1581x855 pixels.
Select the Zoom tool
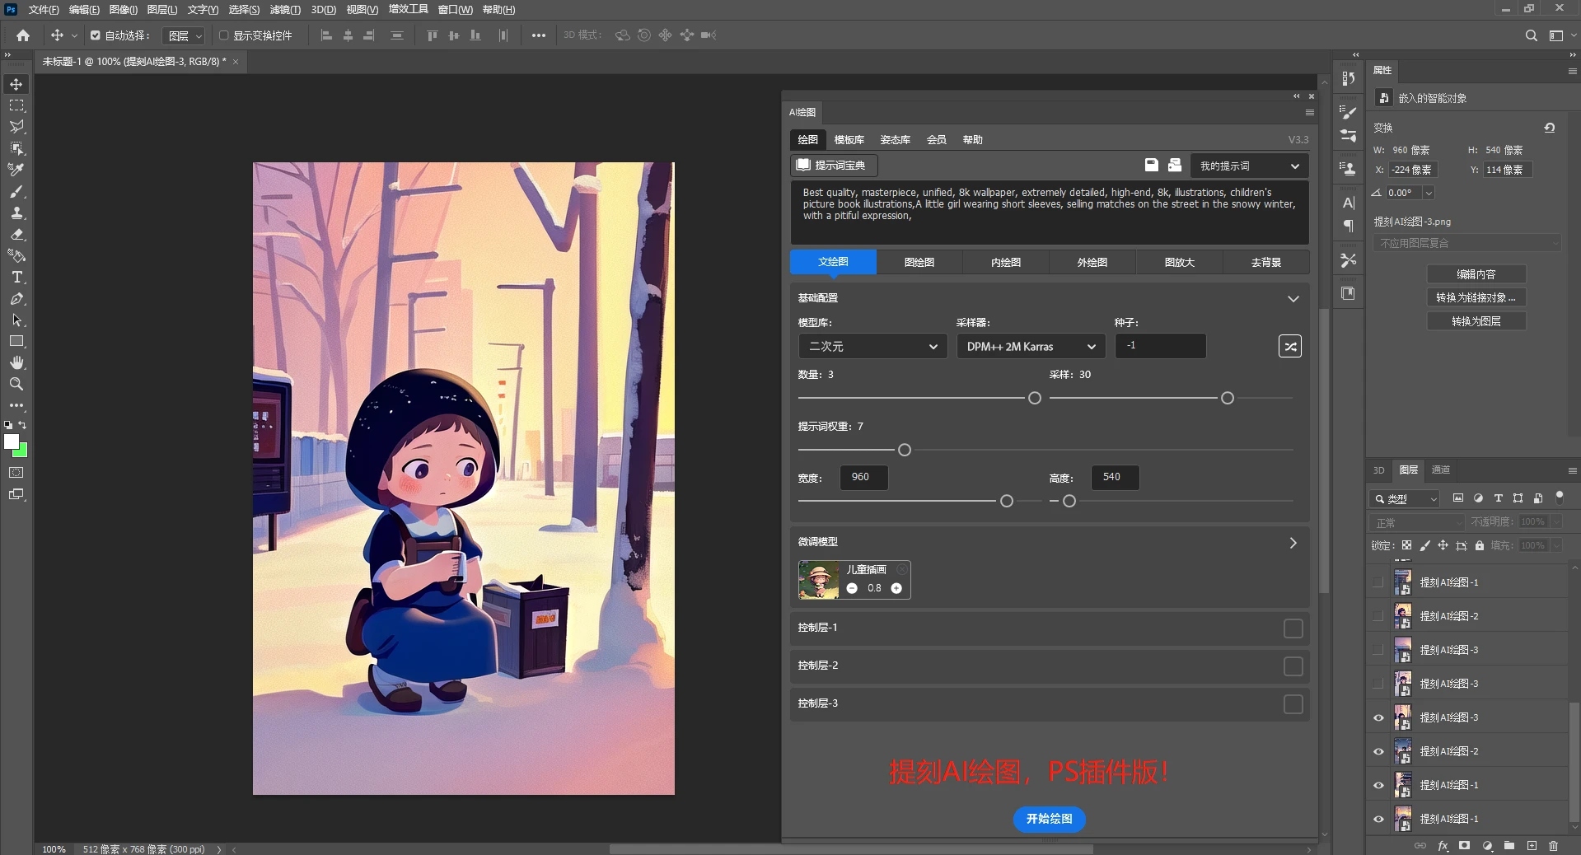point(16,384)
